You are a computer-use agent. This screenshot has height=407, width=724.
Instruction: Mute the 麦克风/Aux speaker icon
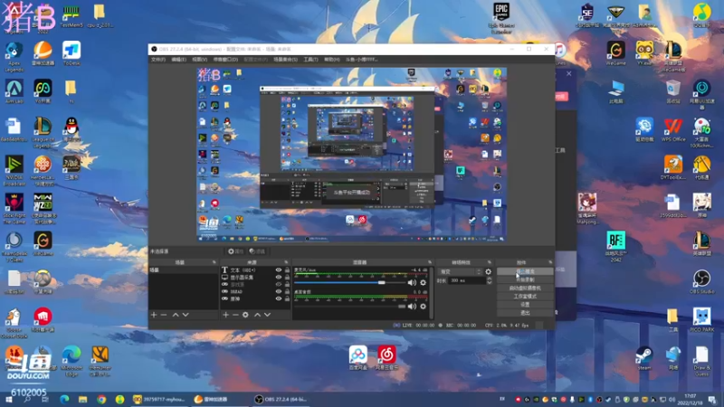pyautogui.click(x=412, y=282)
